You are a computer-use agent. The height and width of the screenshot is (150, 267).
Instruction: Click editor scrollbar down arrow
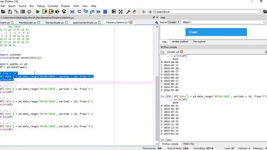click(157, 144)
